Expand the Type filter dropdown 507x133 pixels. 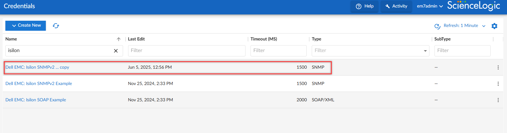coord(425,51)
